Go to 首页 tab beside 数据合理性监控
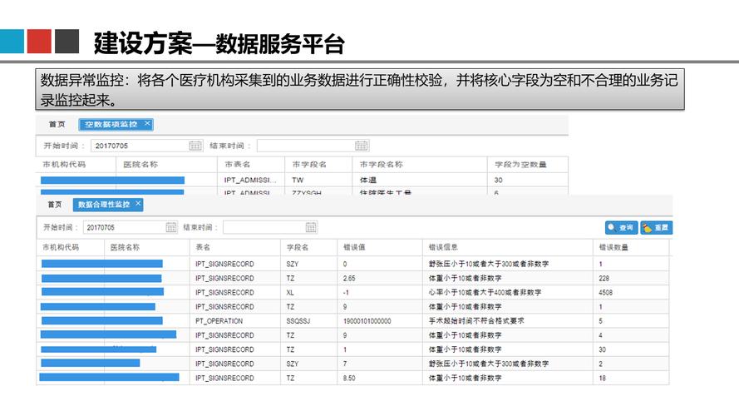The width and height of the screenshot is (739, 416). [54, 204]
